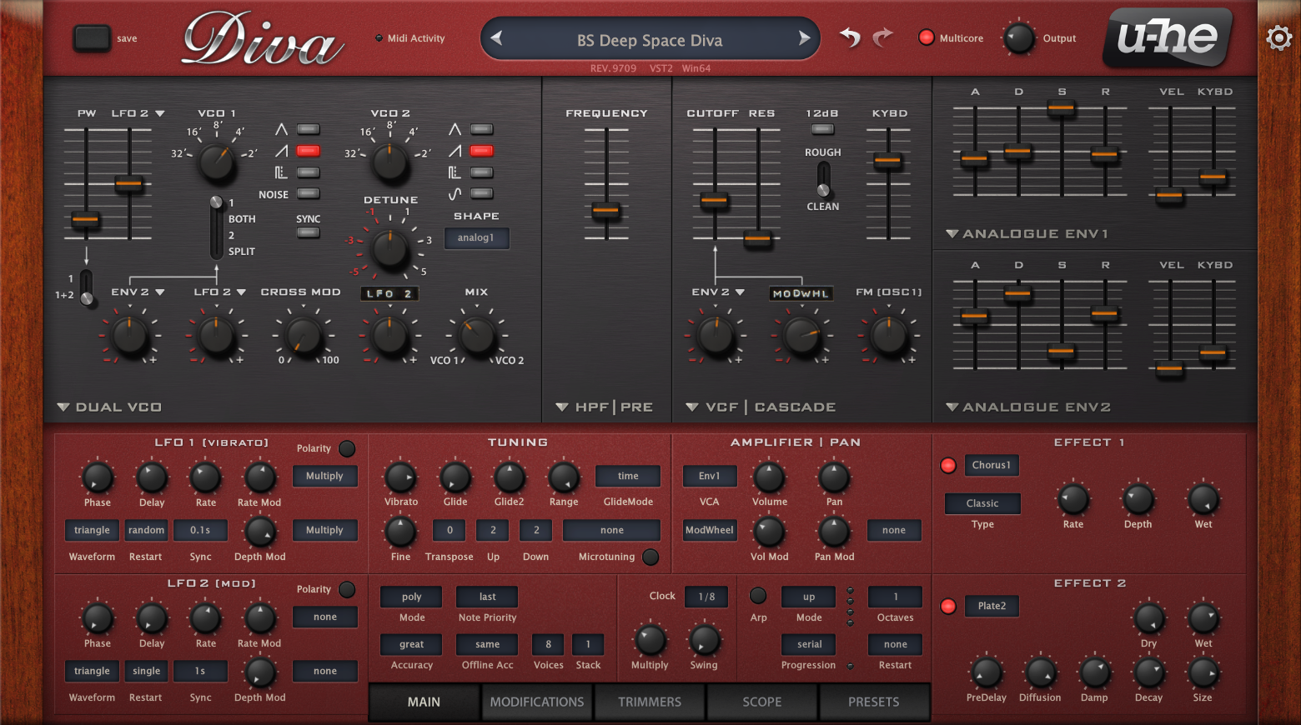This screenshot has width=1301, height=725.
Task: Click the Clock 1/8 button
Action: (707, 597)
